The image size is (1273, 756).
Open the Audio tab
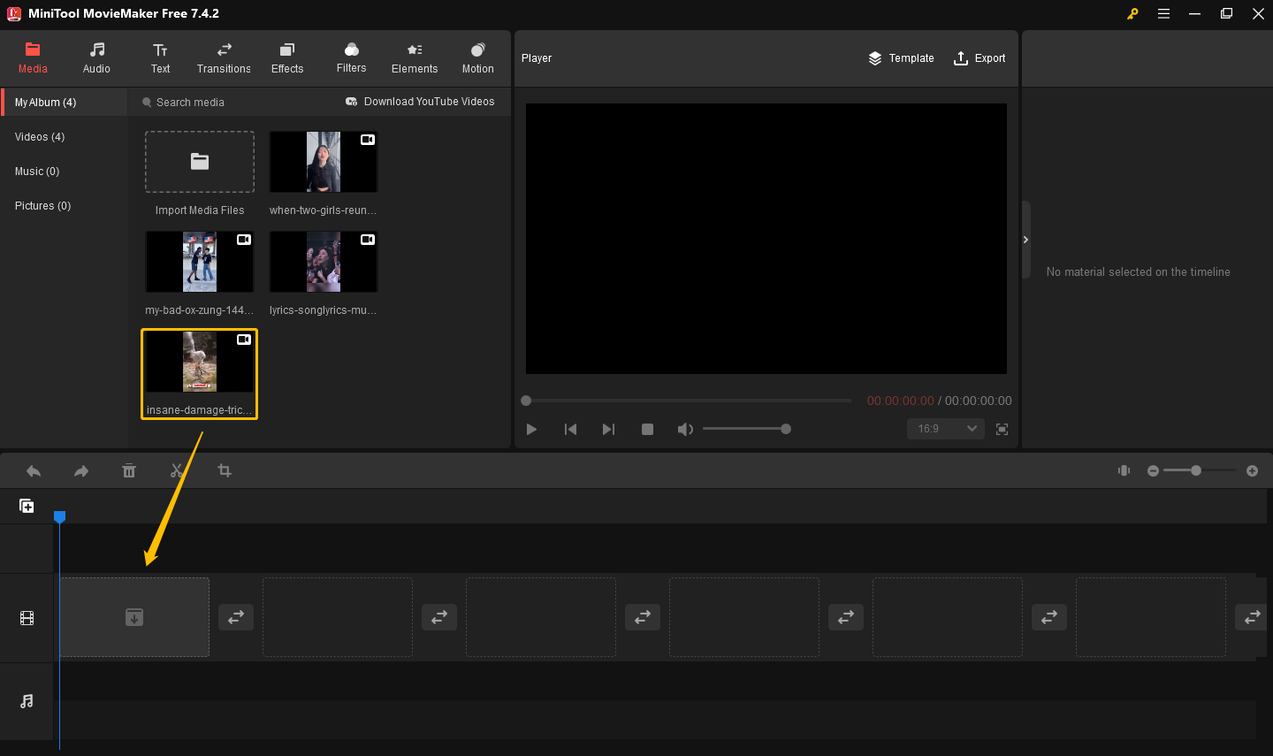(96, 58)
